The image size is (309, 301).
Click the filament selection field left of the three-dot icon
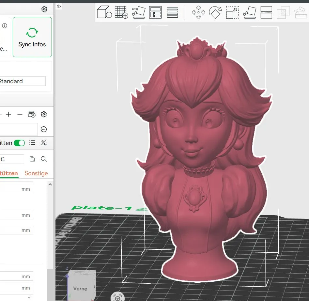(19, 129)
